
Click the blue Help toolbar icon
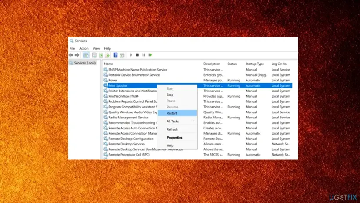pyautogui.click(x=116, y=55)
